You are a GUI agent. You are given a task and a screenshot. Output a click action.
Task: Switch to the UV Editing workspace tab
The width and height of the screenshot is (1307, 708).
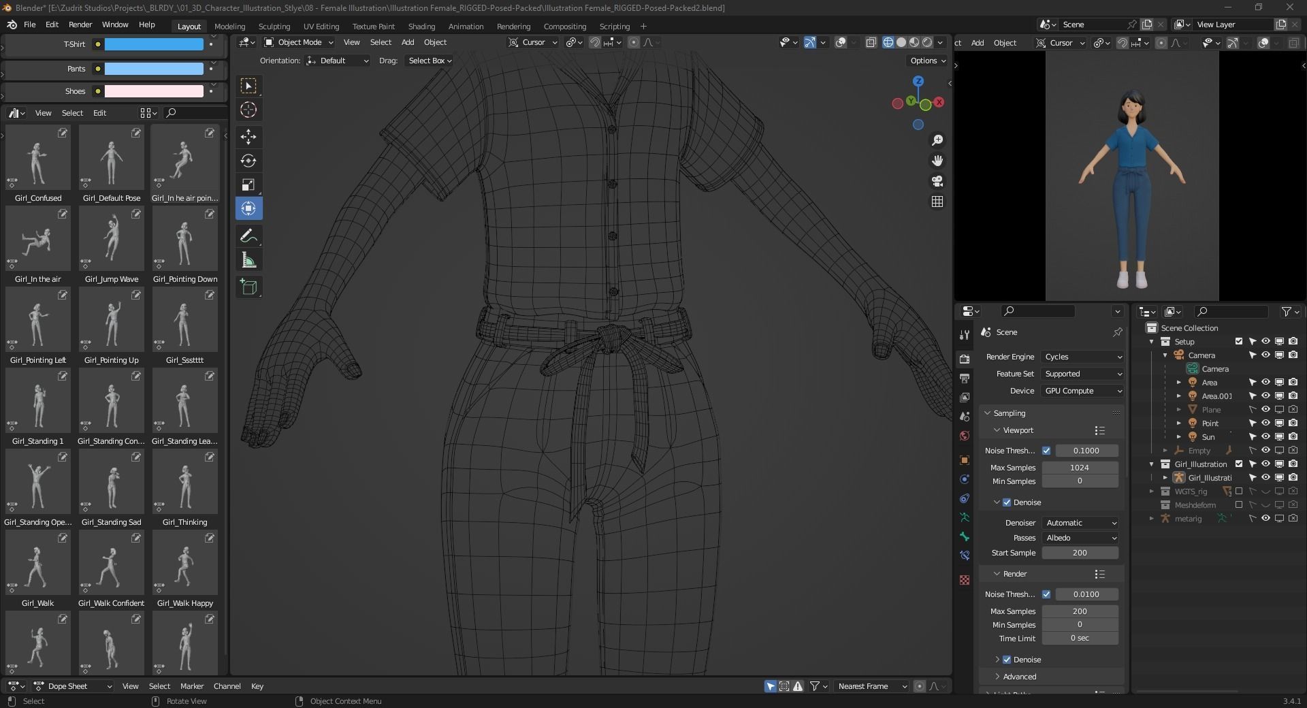(x=321, y=26)
